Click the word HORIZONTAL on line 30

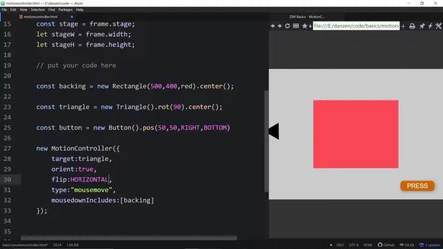pos(89,180)
